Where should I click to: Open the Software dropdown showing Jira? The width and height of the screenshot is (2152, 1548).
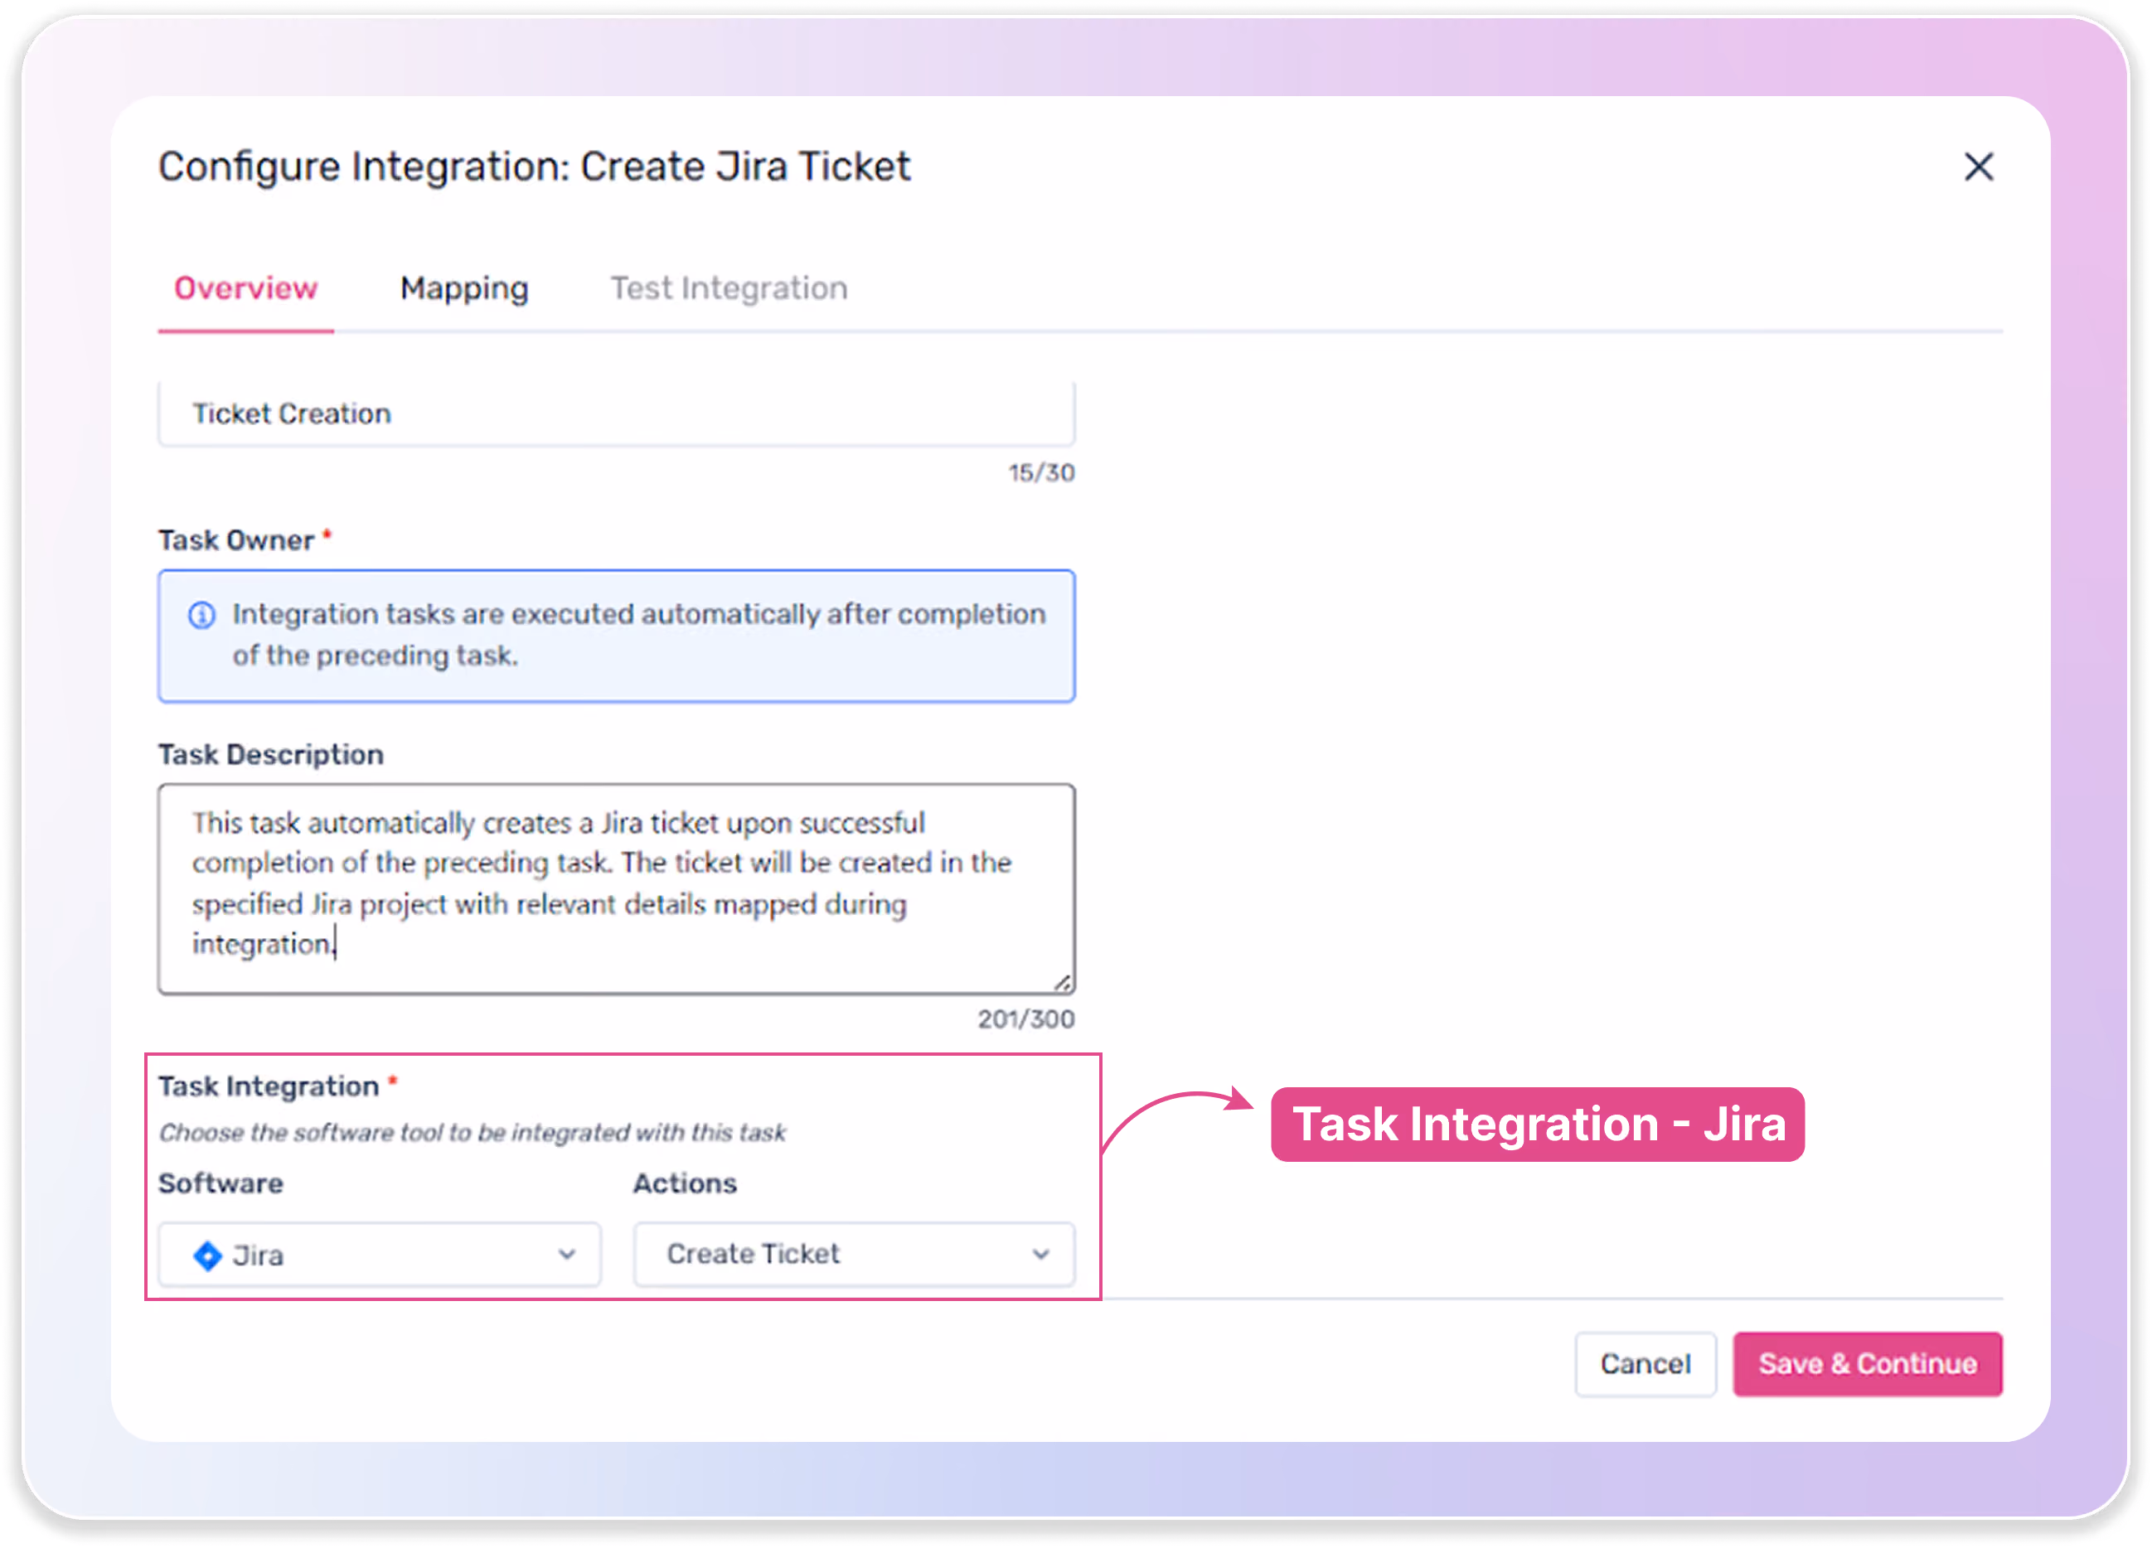380,1254
